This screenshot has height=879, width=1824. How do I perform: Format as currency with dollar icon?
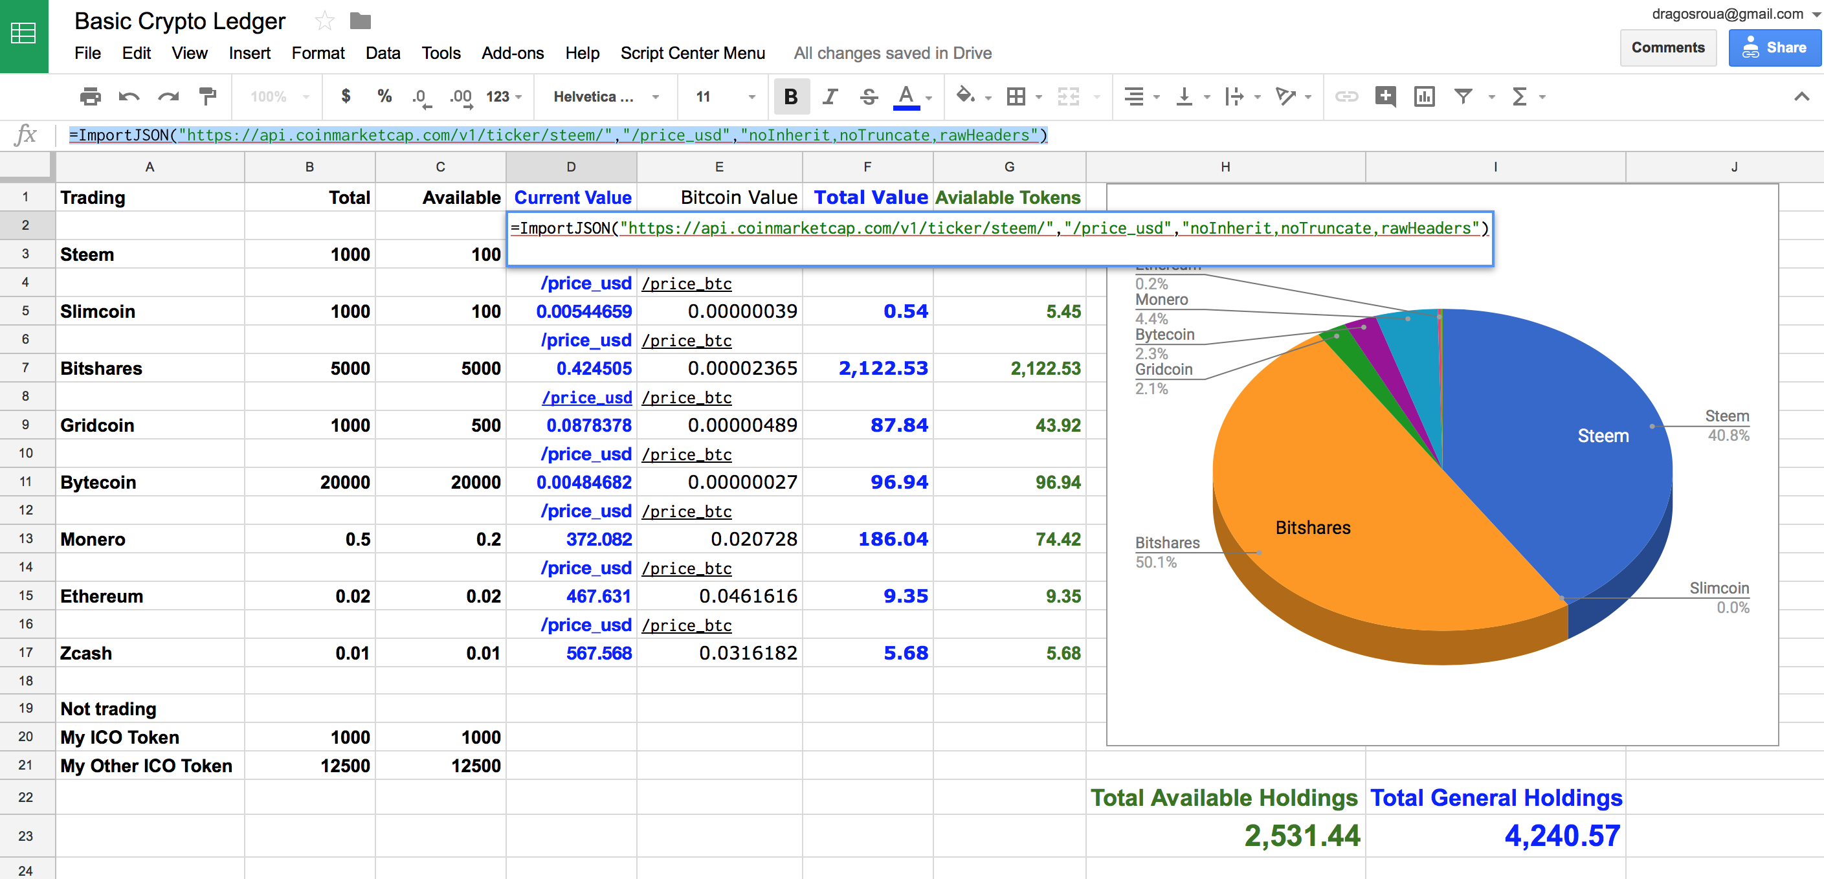(346, 96)
